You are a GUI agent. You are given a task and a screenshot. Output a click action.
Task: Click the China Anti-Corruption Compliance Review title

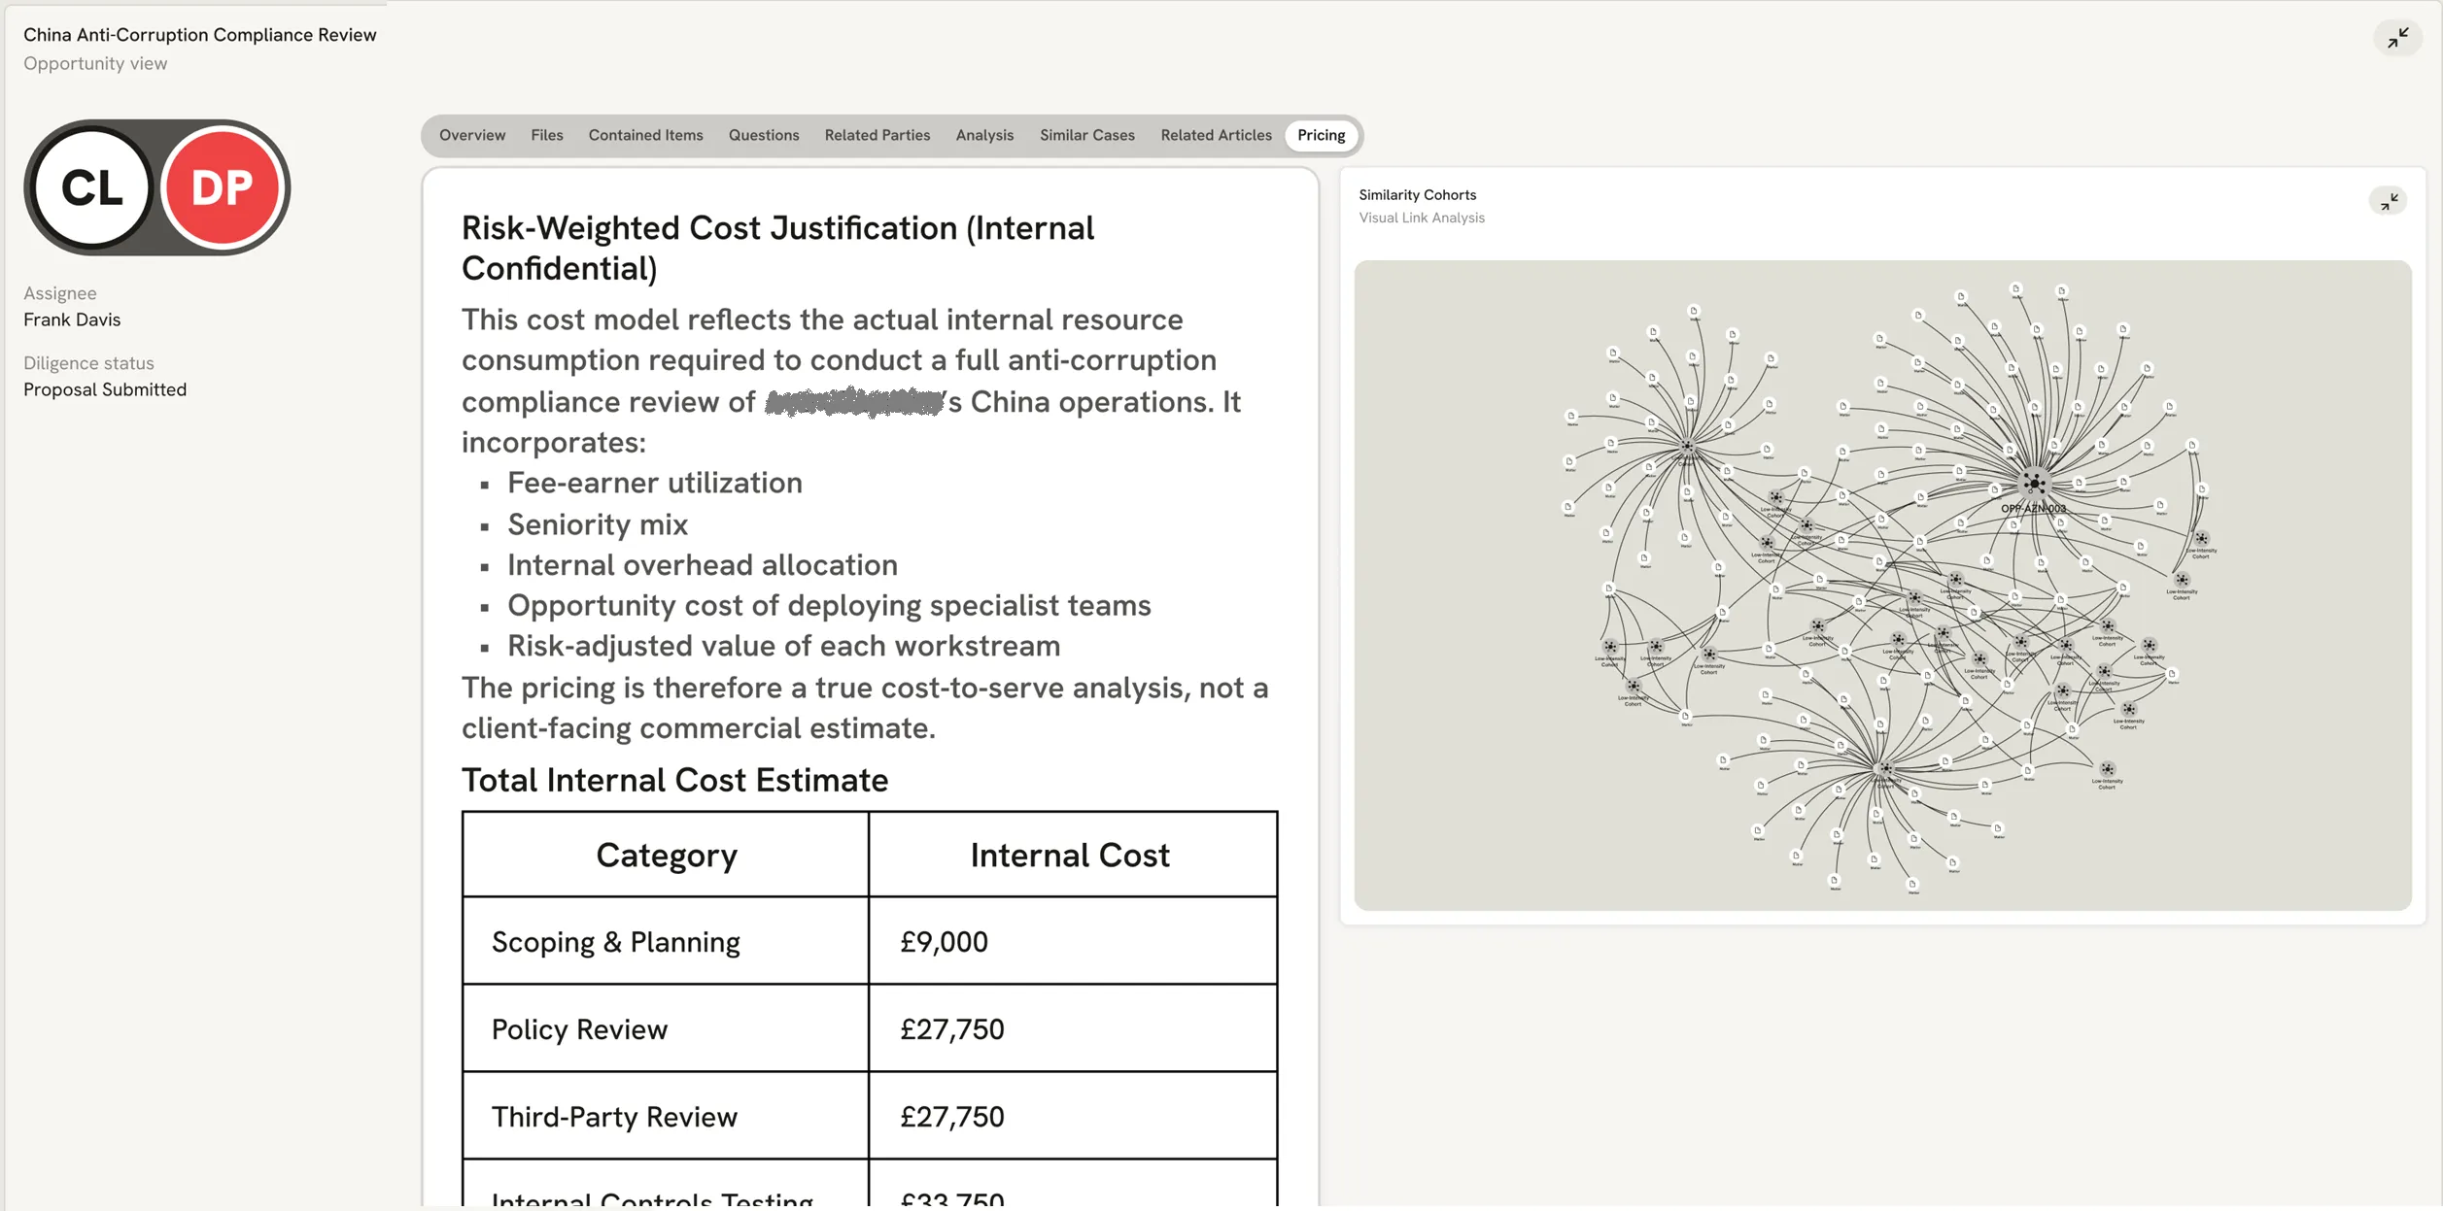(x=200, y=35)
